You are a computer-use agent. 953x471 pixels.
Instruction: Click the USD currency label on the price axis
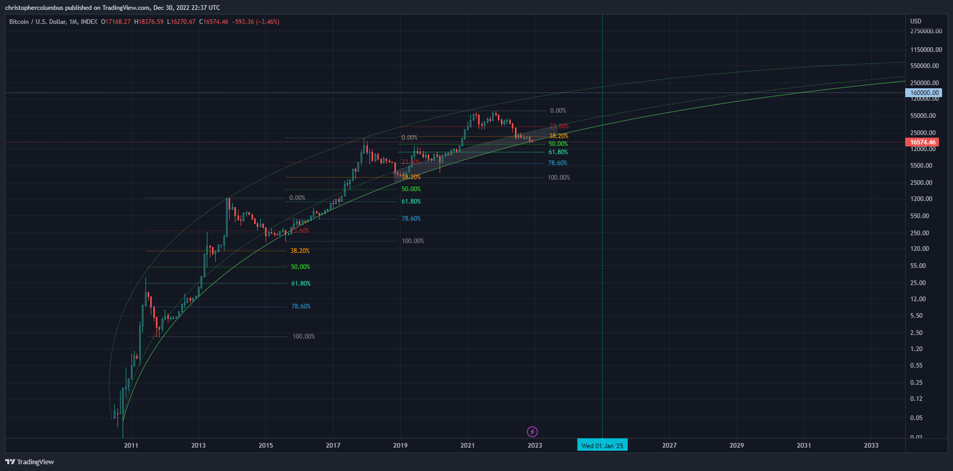[x=916, y=21]
